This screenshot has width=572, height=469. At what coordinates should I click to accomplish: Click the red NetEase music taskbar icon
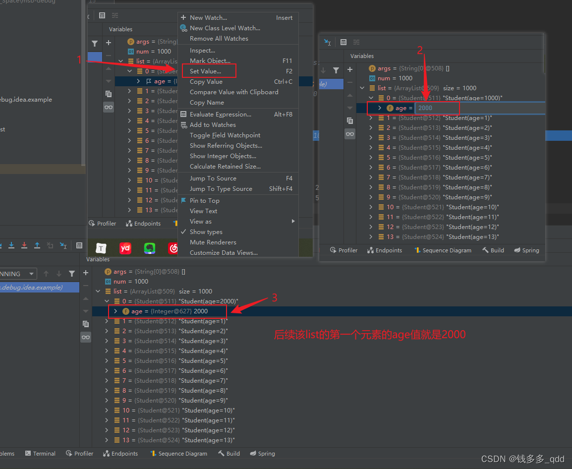pyautogui.click(x=173, y=248)
